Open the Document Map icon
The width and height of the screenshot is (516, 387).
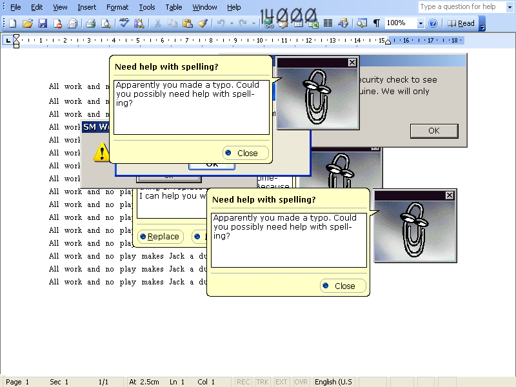pos(362,23)
